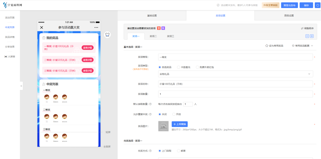Viewport: 321px width, 159px height.
Task: Click the purple 联 badge icon
Action: pos(163,28)
